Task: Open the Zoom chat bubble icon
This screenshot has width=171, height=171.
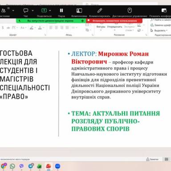Action: click(26, 11)
